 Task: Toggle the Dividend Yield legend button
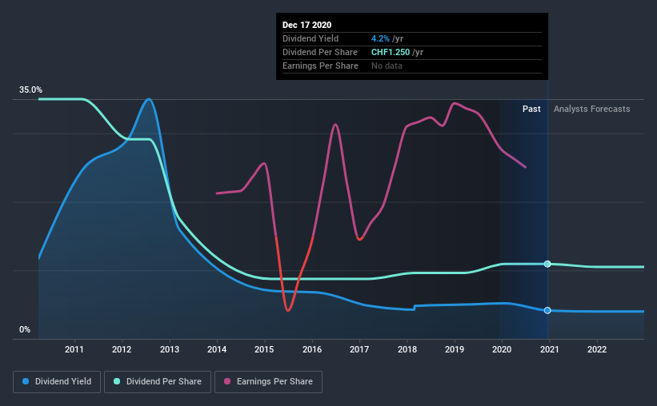pos(57,382)
